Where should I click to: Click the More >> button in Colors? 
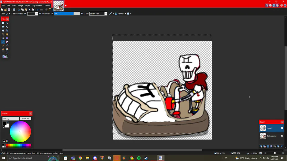[26, 118]
